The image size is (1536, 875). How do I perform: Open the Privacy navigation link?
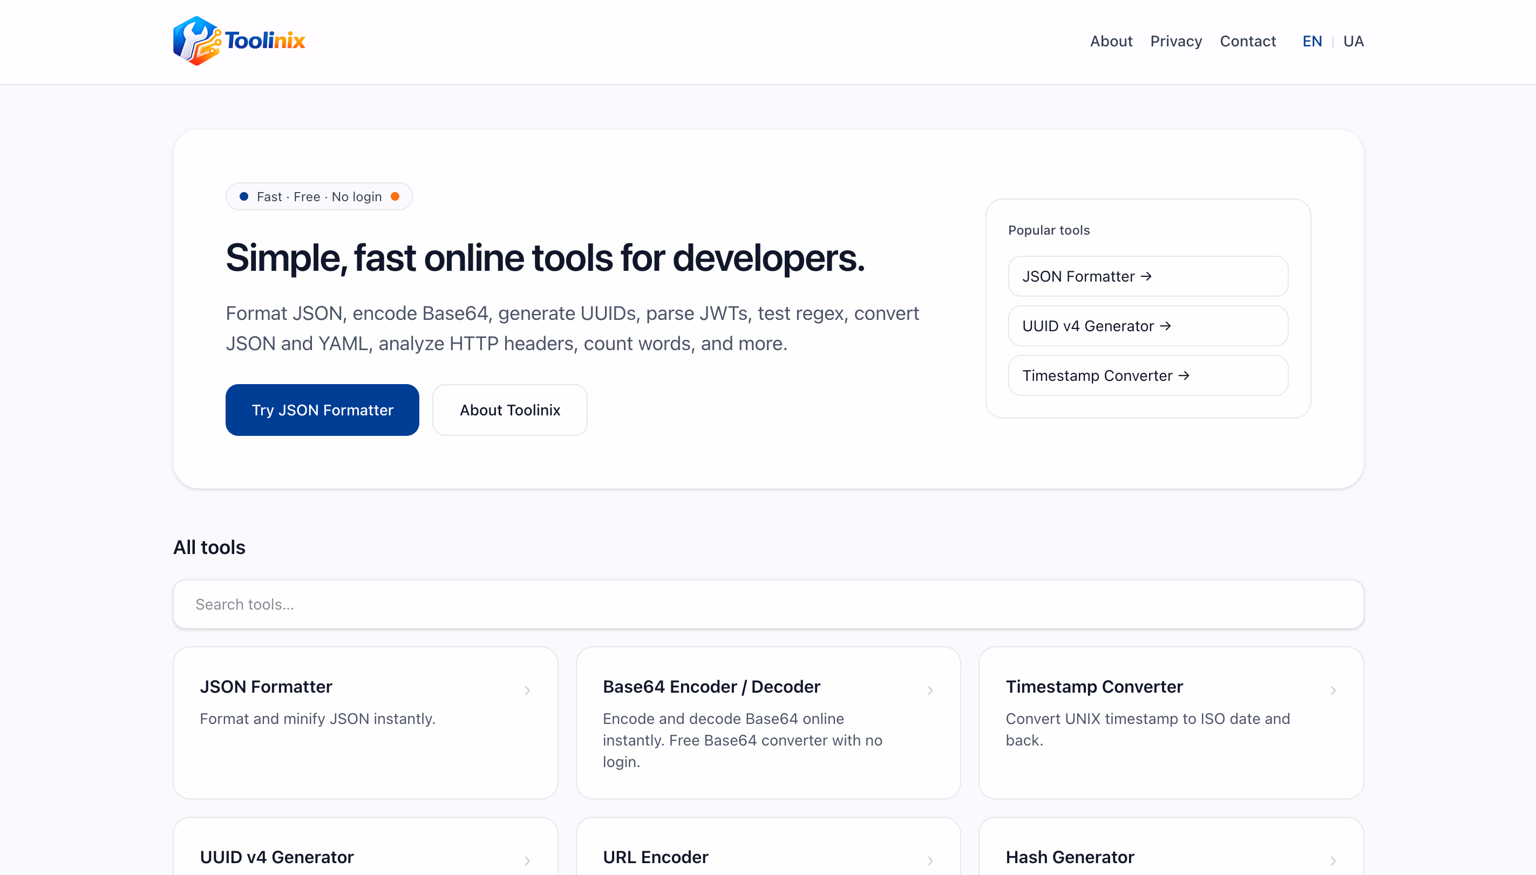click(x=1176, y=41)
